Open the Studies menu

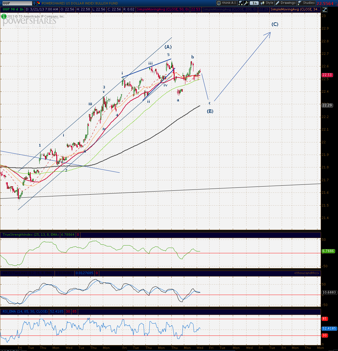point(306,3)
